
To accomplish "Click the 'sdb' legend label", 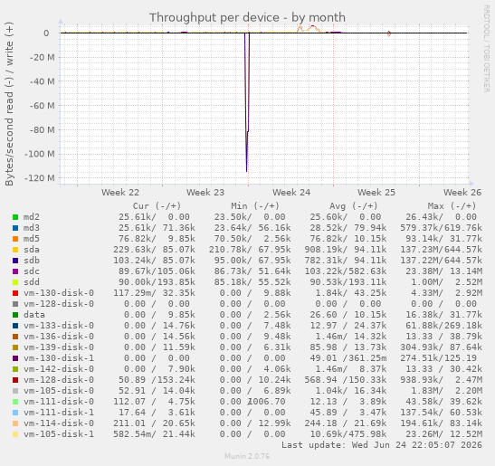I will pyautogui.click(x=32, y=261).
